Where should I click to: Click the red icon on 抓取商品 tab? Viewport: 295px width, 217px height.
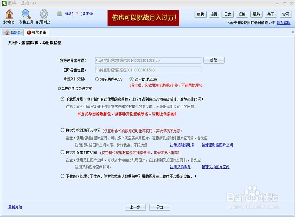tap(29, 32)
